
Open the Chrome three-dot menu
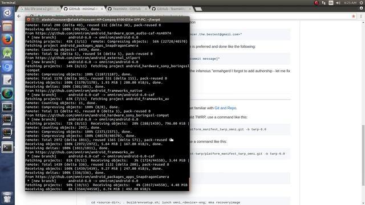pos(361,17)
